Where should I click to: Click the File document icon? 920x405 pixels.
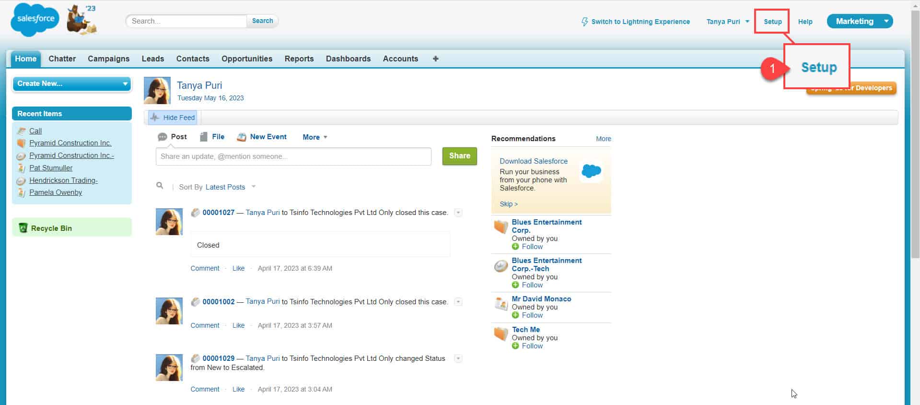203,137
